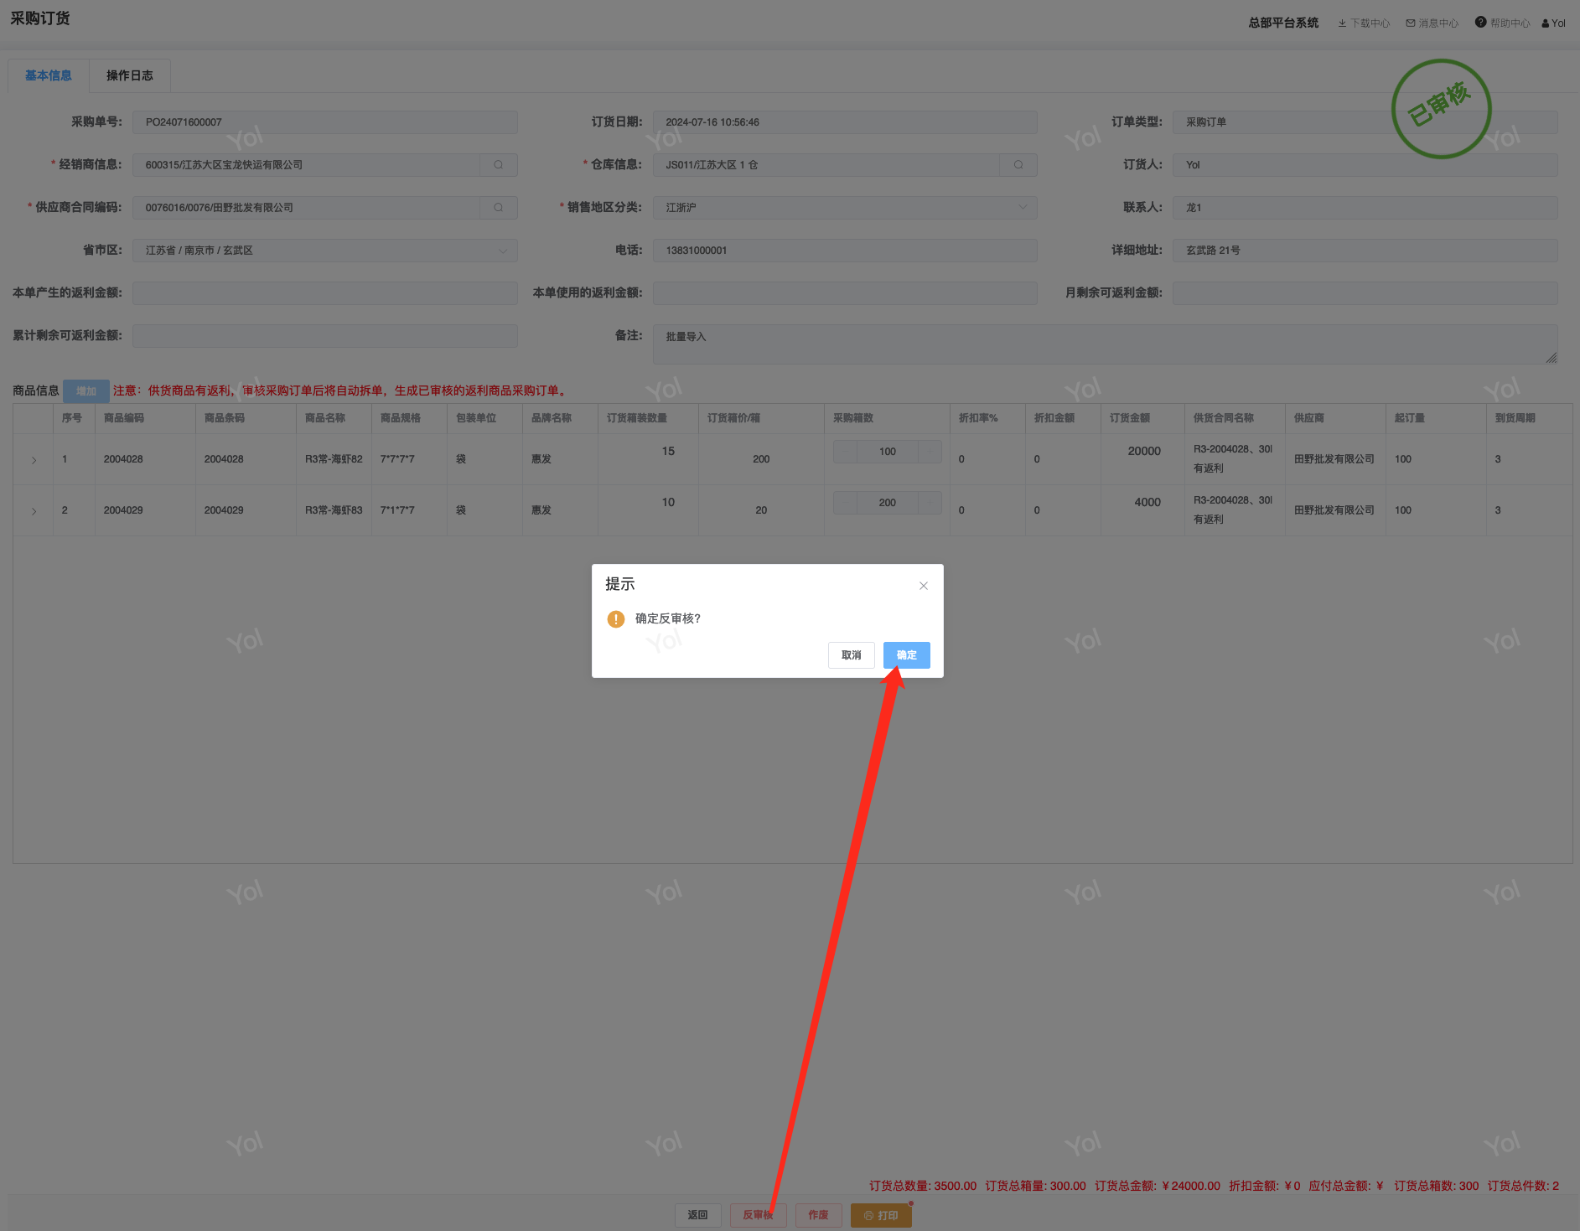The height and width of the screenshot is (1231, 1580).
Task: Click the 本单使用的返利金额 field
Action: (845, 293)
